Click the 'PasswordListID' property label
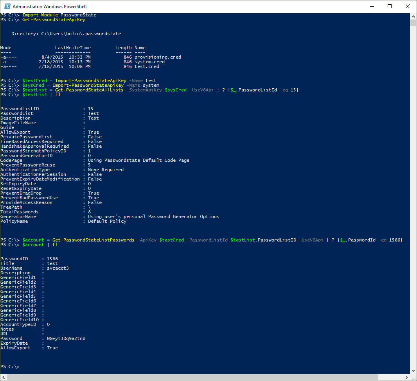This screenshot has width=417, height=381. (x=20, y=109)
